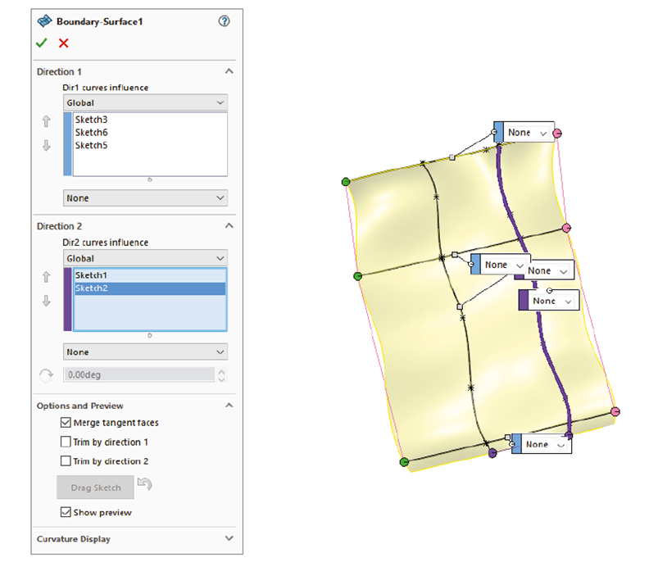Enable Trim by direction 1
This screenshot has width=649, height=576.
click(66, 442)
